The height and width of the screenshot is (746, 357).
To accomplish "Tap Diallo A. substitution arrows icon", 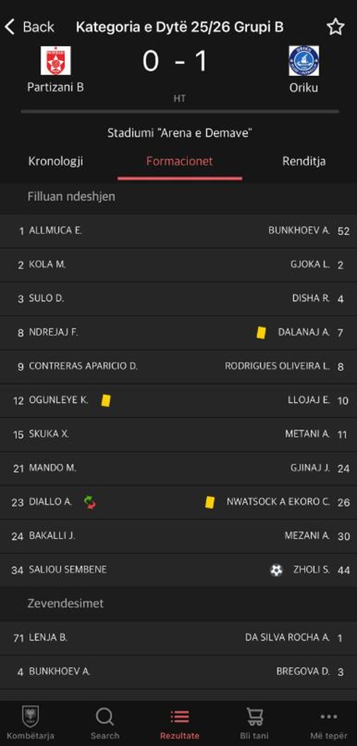I will click(90, 502).
